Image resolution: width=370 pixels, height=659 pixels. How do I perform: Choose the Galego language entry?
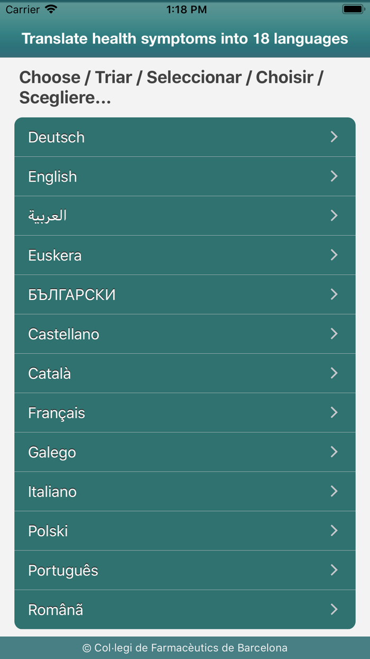(x=185, y=452)
